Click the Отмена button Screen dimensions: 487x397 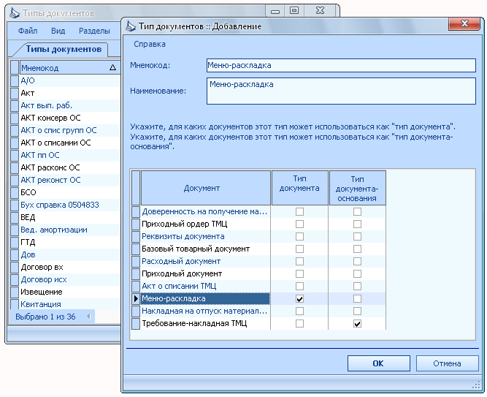pyautogui.click(x=447, y=363)
